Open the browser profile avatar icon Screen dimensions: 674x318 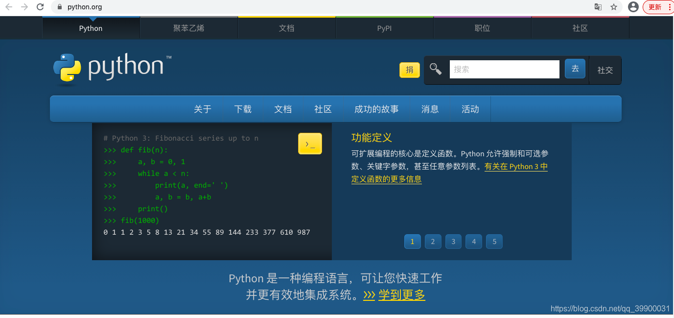pos(633,7)
